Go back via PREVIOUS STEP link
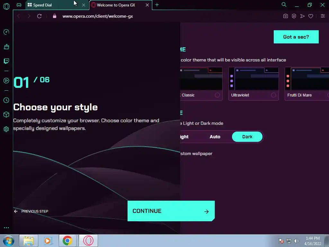 click(x=31, y=211)
